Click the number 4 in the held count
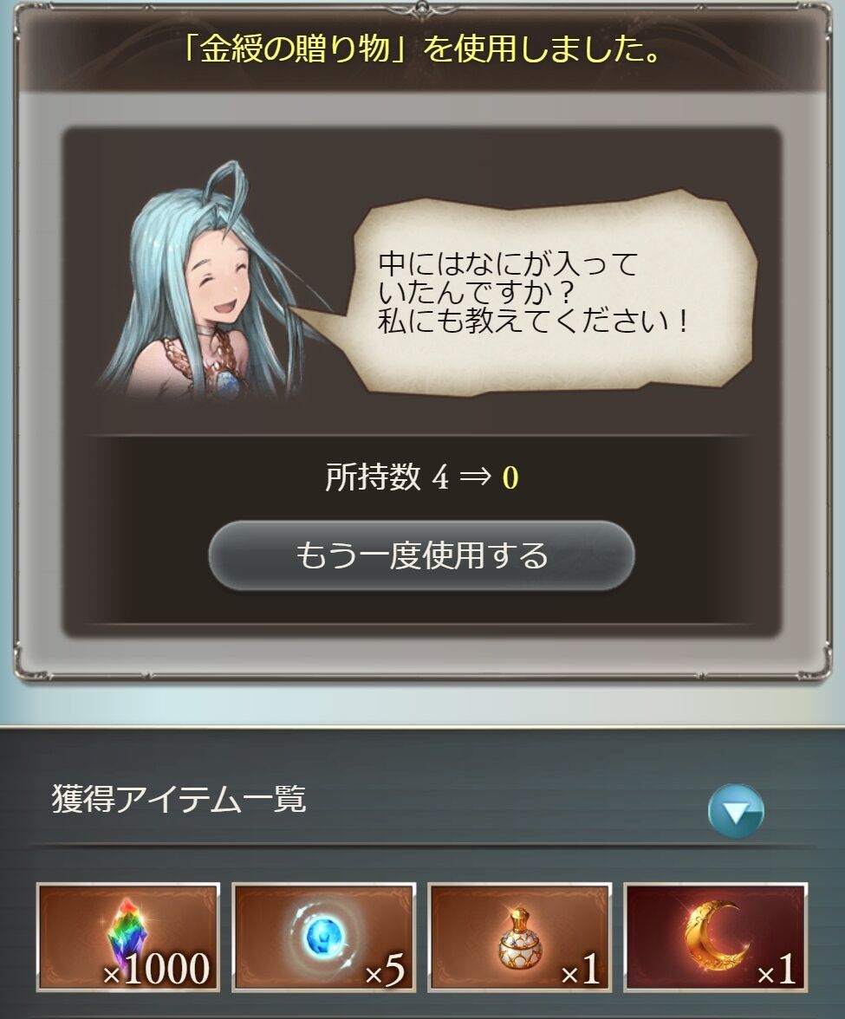 (440, 478)
